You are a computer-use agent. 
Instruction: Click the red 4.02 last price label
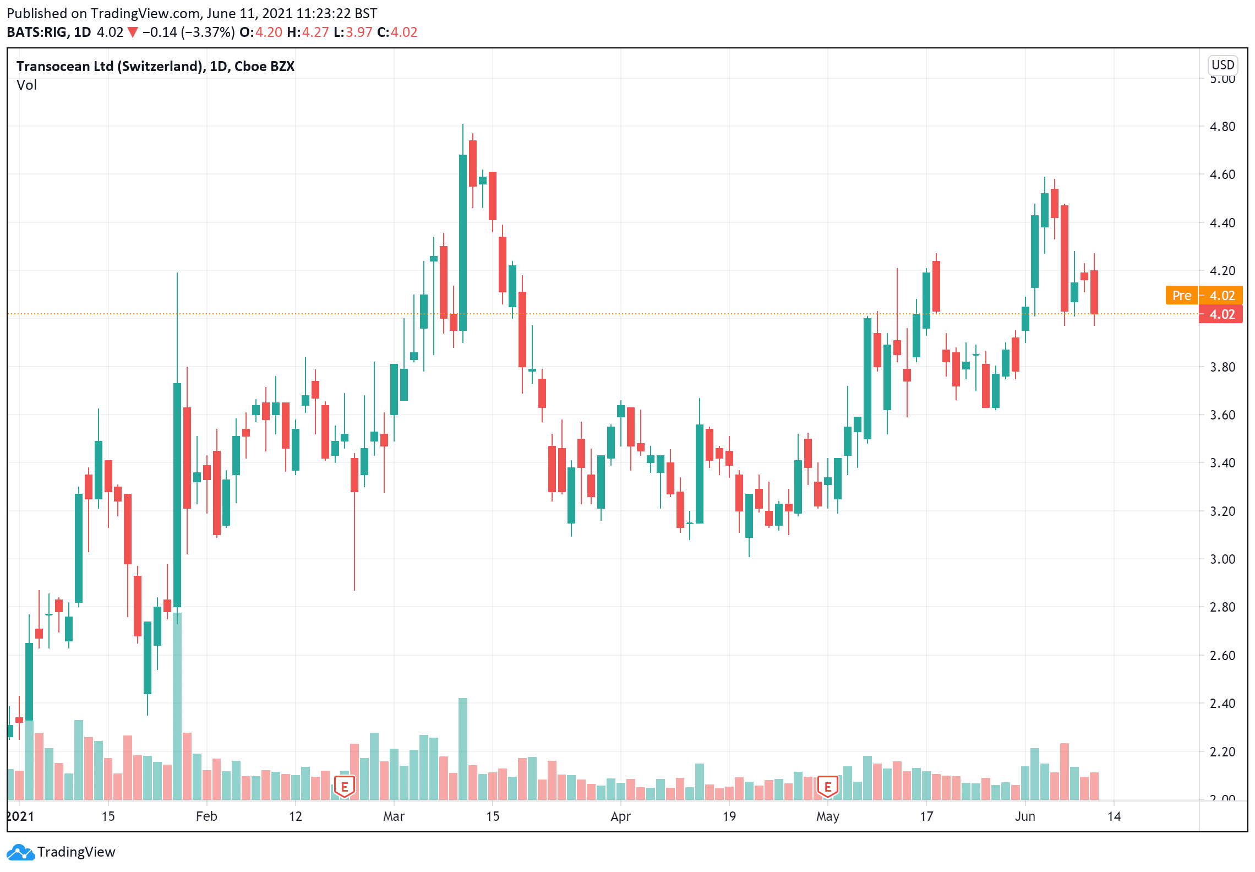(x=1221, y=314)
